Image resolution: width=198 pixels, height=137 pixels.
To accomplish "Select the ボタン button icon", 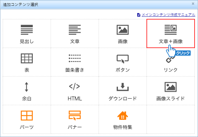I will pyautogui.click(x=122, y=59).
